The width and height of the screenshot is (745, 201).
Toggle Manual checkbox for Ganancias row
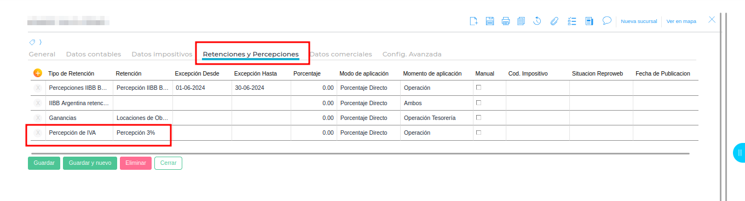(x=478, y=117)
